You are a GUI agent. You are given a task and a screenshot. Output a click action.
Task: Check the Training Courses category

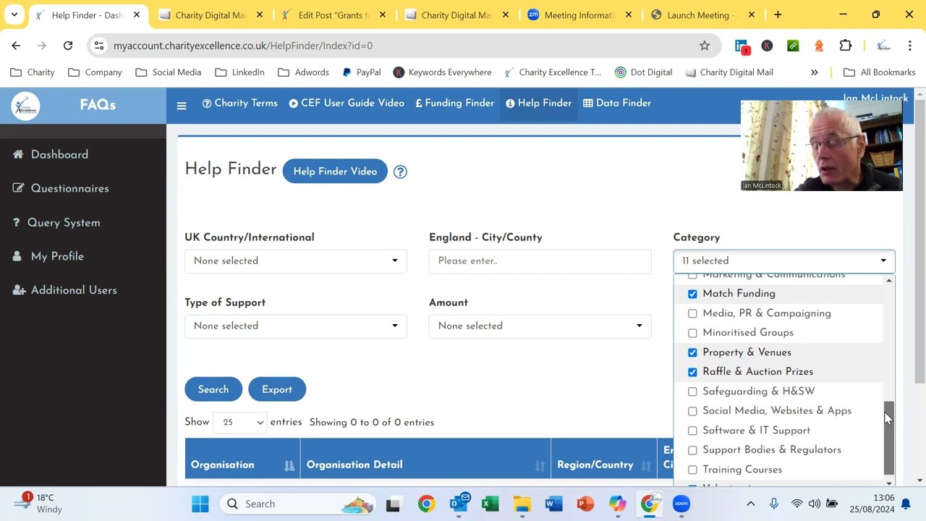click(x=692, y=470)
